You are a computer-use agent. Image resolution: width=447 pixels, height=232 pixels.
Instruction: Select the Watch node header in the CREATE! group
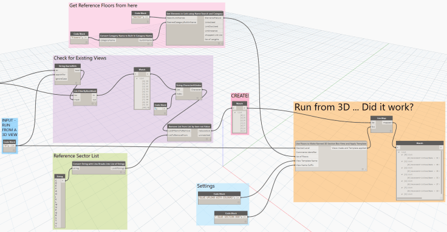point(239,103)
